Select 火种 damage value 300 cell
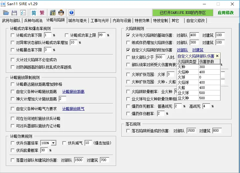 point(209,67)
